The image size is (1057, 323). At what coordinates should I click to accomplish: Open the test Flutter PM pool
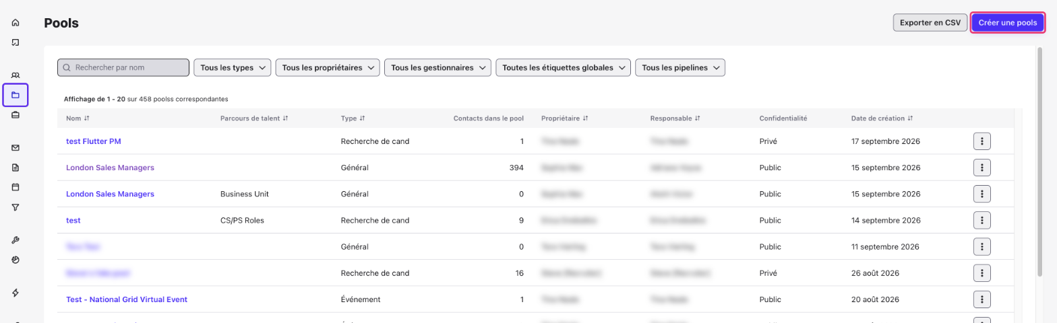(x=94, y=141)
